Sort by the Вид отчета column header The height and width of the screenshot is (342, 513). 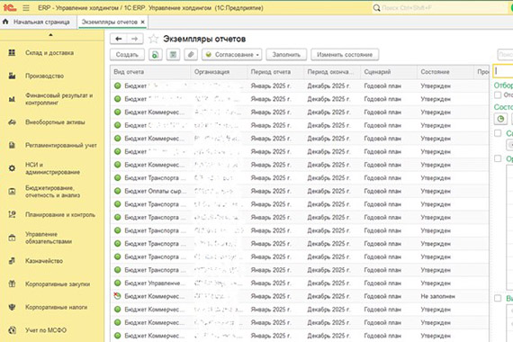[150, 72]
